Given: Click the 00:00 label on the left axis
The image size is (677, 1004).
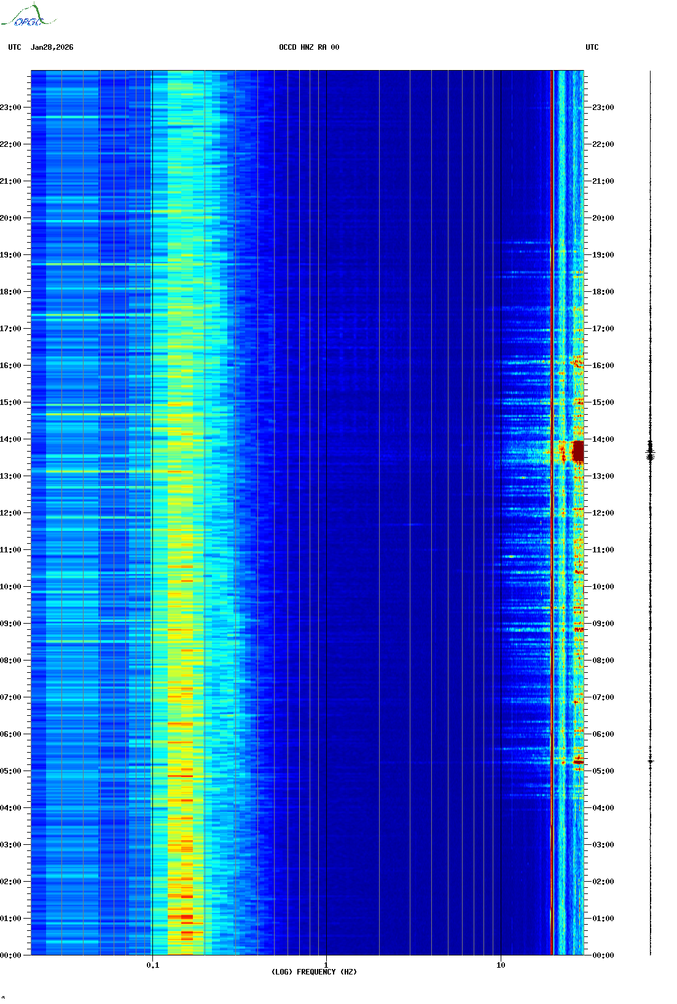Looking at the screenshot, I should pyautogui.click(x=10, y=955).
